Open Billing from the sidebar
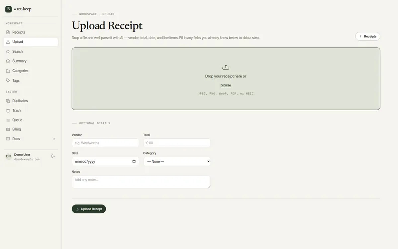 pos(31,129)
